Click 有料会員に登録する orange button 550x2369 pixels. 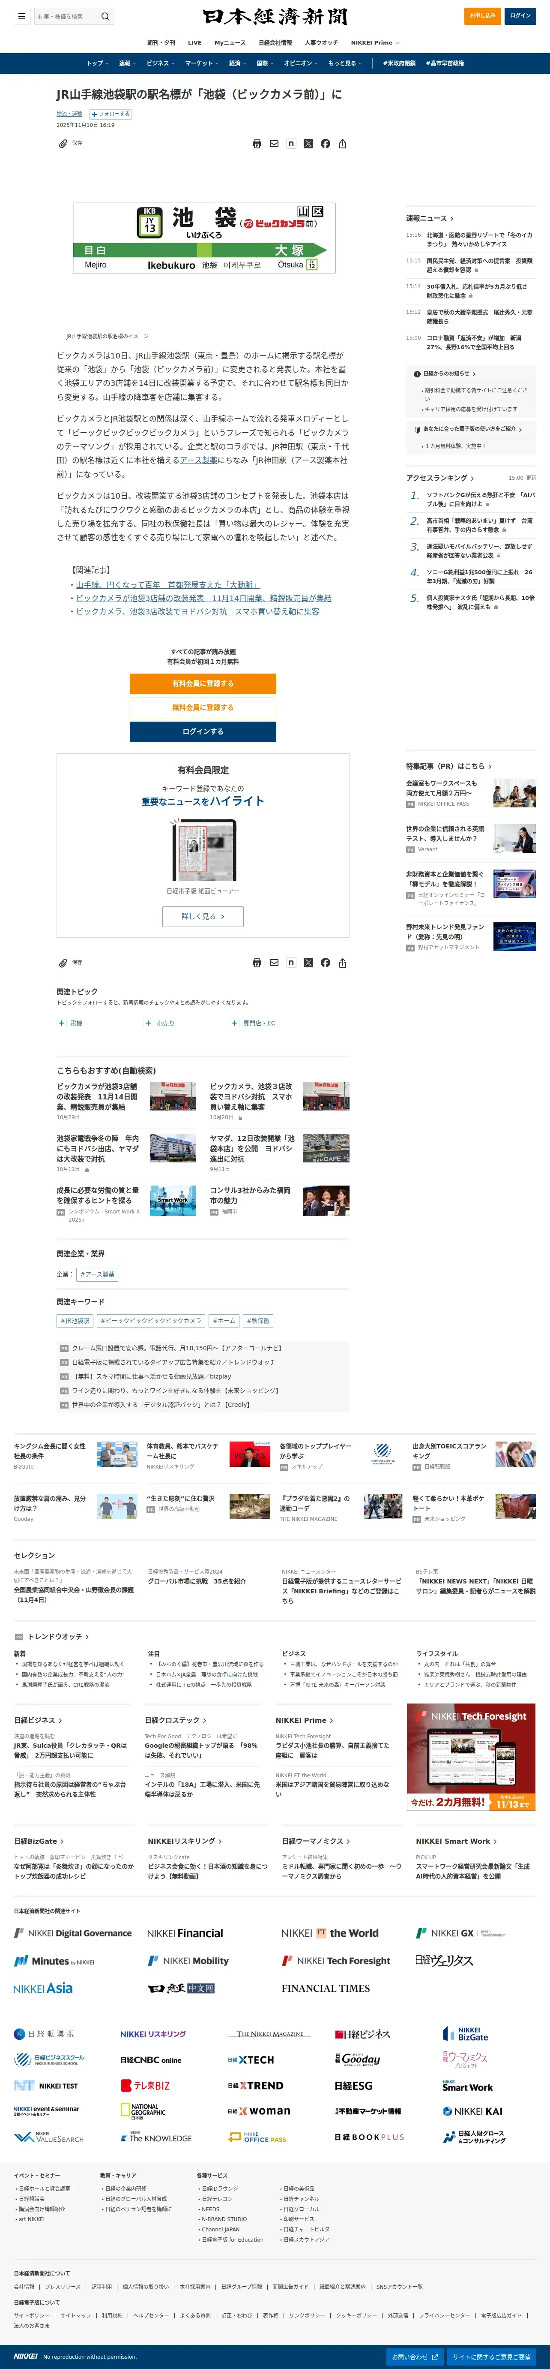pos(203,683)
